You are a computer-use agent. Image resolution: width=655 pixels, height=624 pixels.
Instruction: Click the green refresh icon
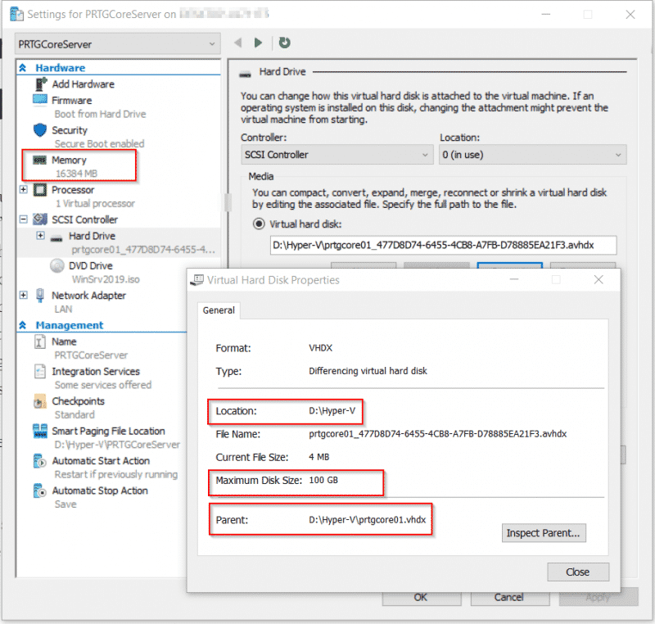(x=284, y=43)
